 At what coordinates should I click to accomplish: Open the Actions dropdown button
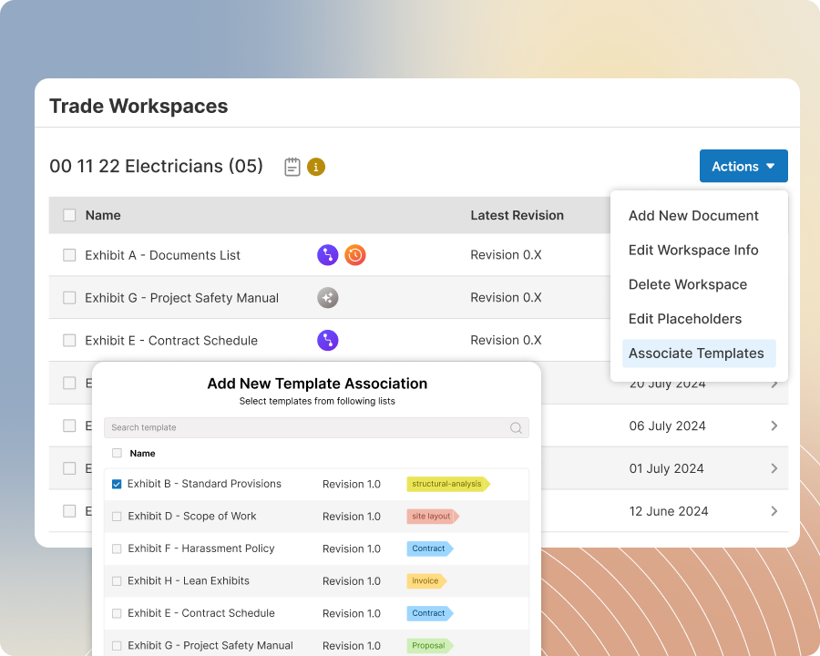pyautogui.click(x=743, y=166)
